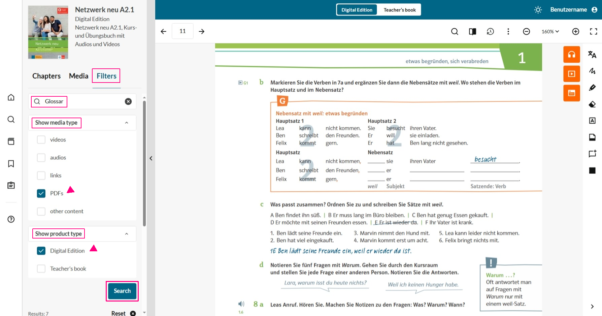Uncheck the Digital Edition filter checkbox
The height and width of the screenshot is (316, 602).
click(41, 251)
